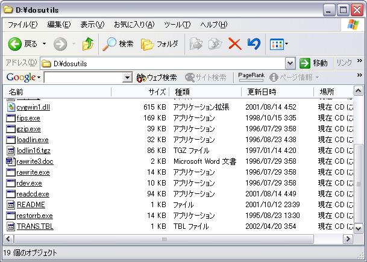Sort by Size (サイズ) column header
The width and height of the screenshot is (367, 262).
point(157,92)
